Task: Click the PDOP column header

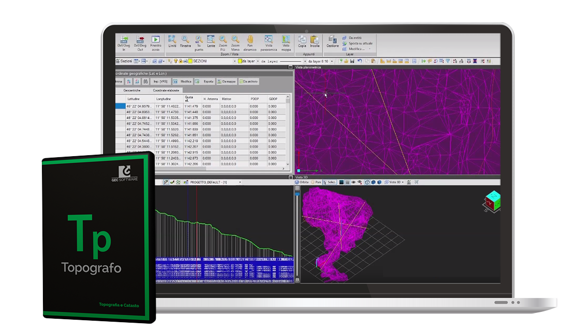Action: [x=258, y=99]
